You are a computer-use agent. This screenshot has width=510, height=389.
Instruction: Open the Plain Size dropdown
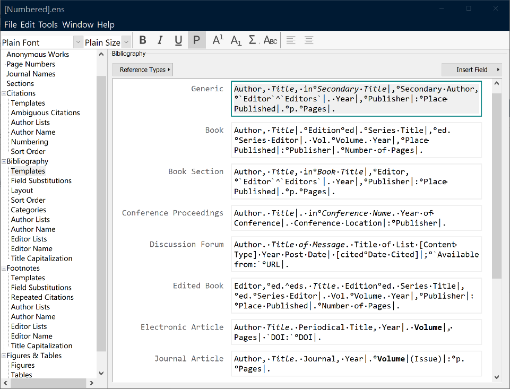126,42
